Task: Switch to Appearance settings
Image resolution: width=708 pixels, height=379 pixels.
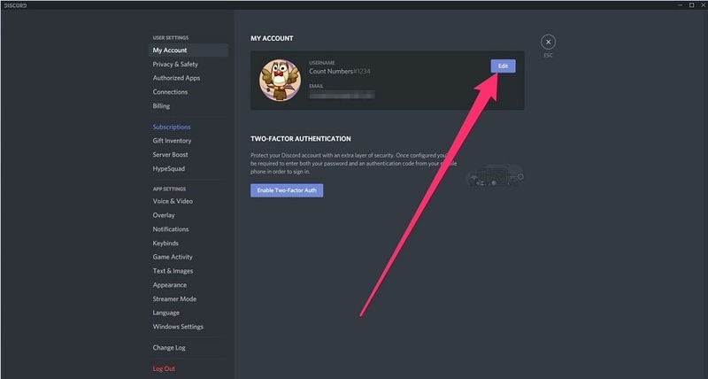Action: 170,285
